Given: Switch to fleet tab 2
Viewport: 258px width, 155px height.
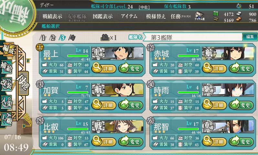Looking at the screenshot, I should (52, 38).
